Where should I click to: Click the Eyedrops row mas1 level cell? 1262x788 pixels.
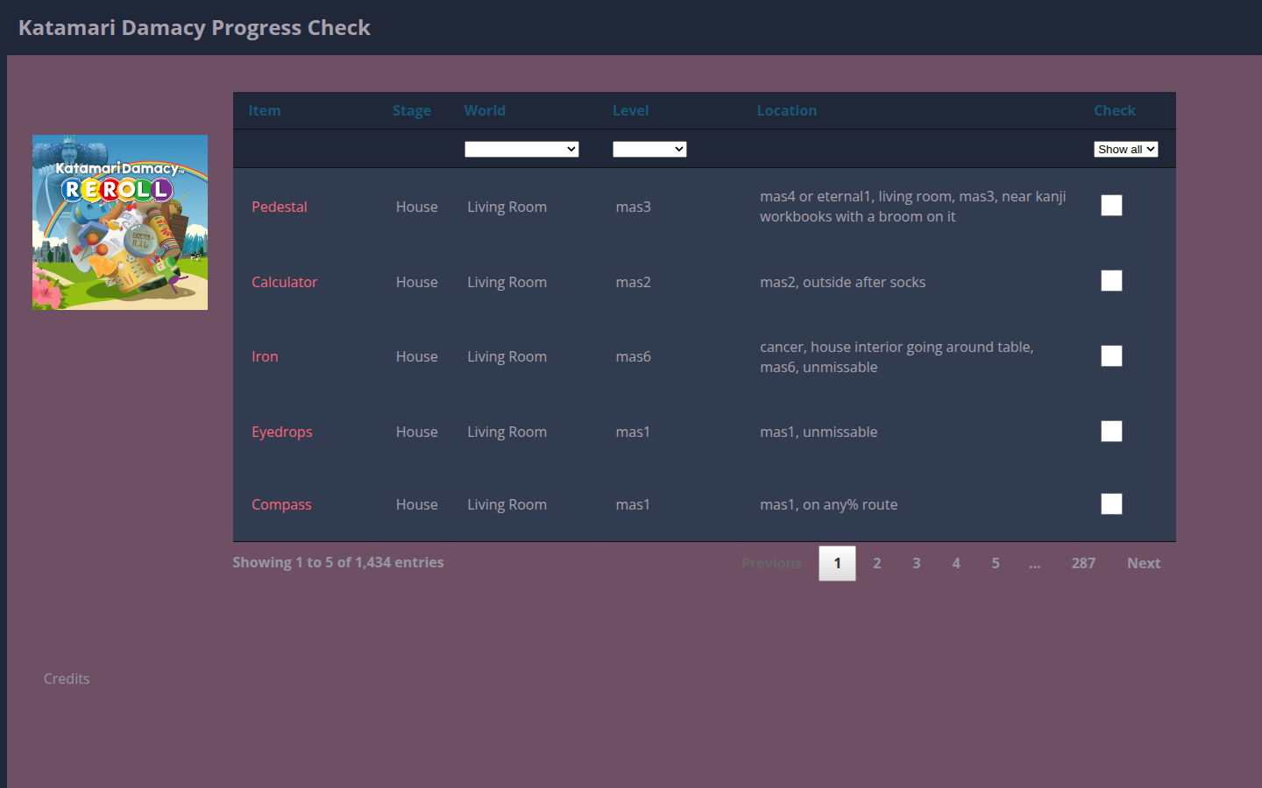(633, 432)
